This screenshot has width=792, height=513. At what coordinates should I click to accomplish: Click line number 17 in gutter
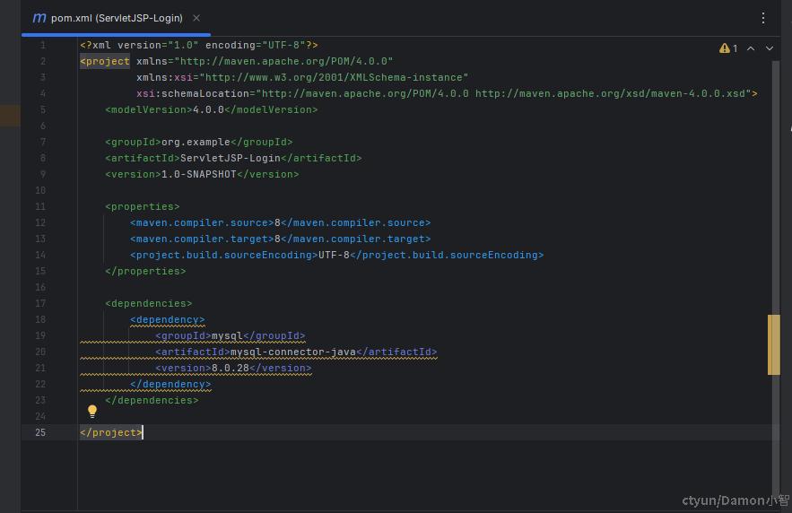tap(40, 303)
